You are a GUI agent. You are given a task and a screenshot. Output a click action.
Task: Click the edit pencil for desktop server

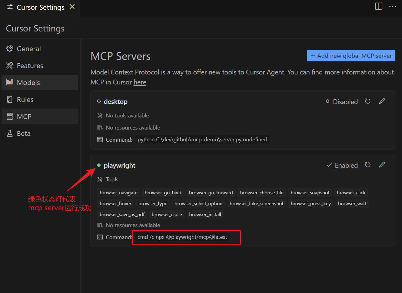pos(382,101)
